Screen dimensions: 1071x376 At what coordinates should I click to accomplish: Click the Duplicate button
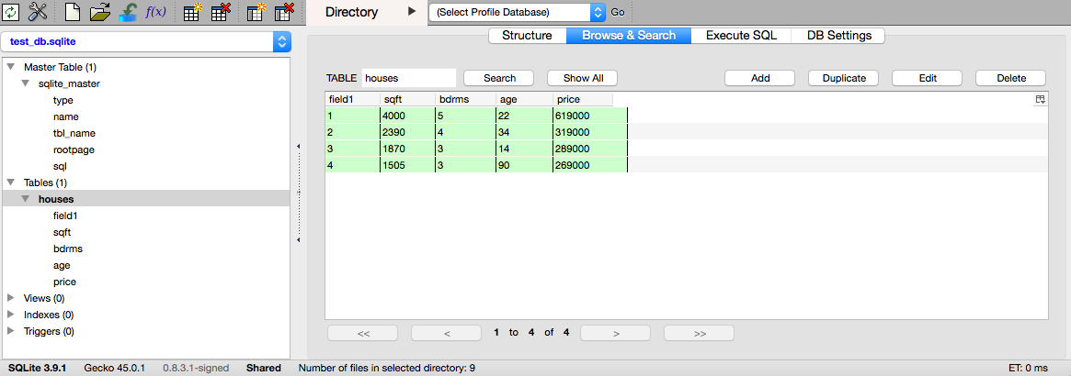[x=843, y=78]
